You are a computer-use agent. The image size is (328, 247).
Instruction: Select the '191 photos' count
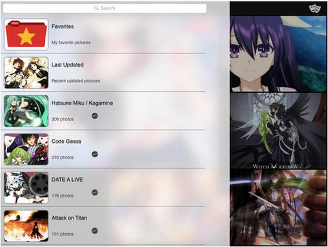click(62, 234)
